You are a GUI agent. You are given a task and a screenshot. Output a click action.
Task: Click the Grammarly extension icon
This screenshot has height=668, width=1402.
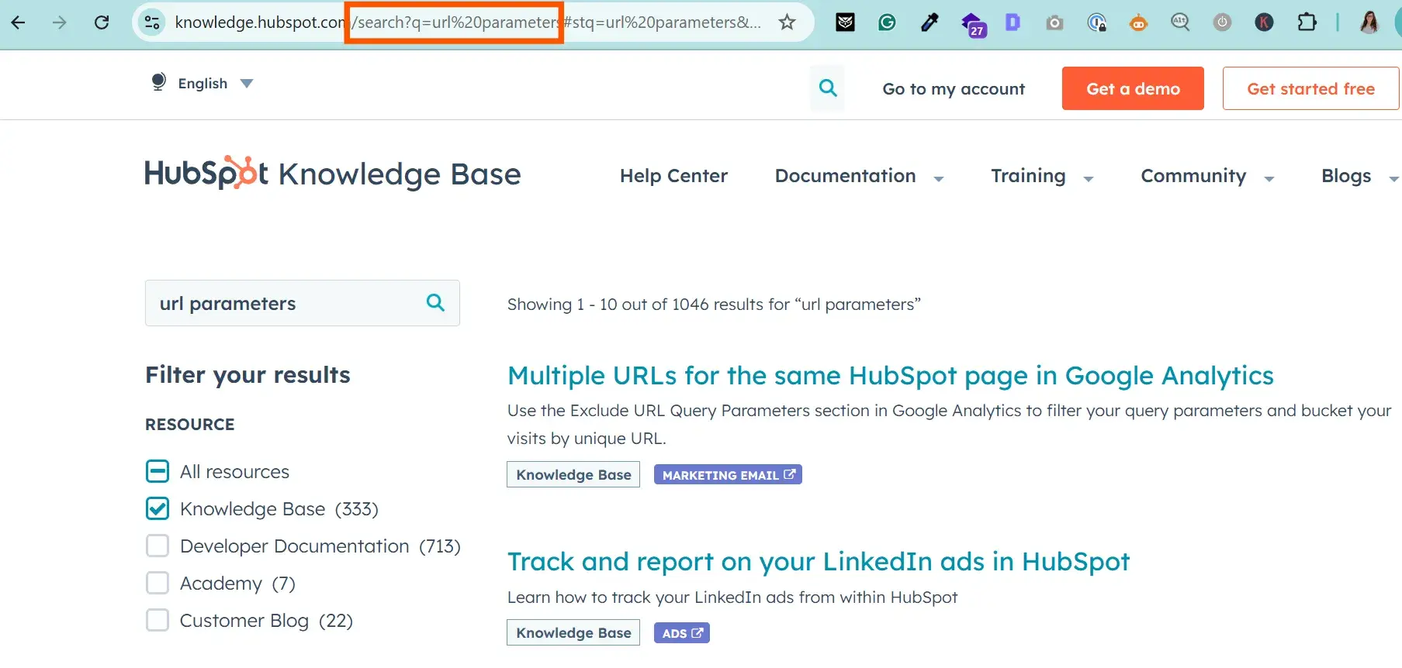[887, 22]
